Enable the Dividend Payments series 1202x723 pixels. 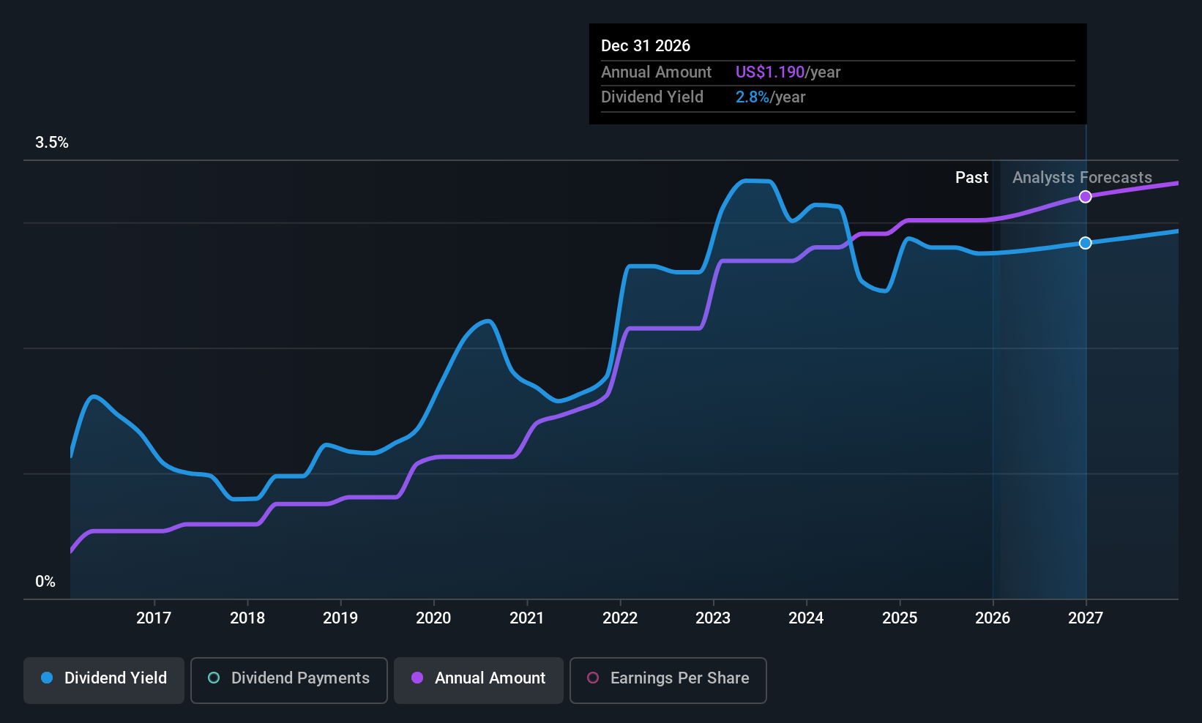pyautogui.click(x=289, y=681)
